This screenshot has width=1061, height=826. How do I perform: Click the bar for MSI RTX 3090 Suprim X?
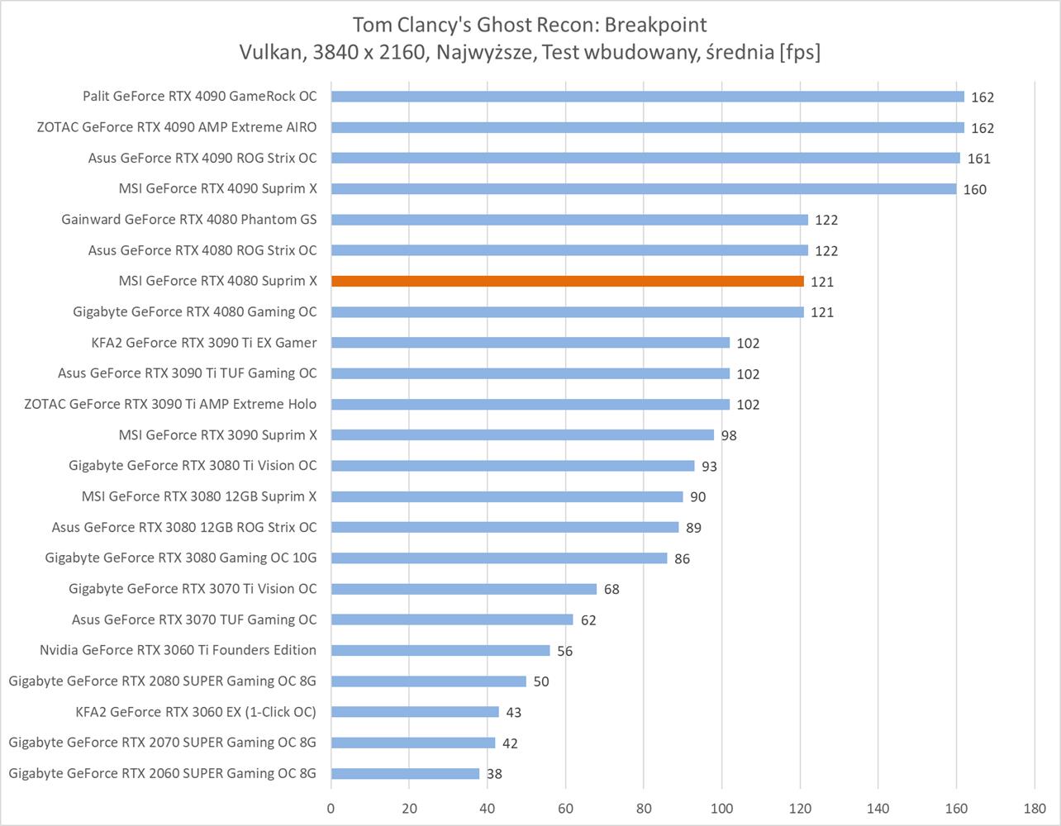pos(523,435)
